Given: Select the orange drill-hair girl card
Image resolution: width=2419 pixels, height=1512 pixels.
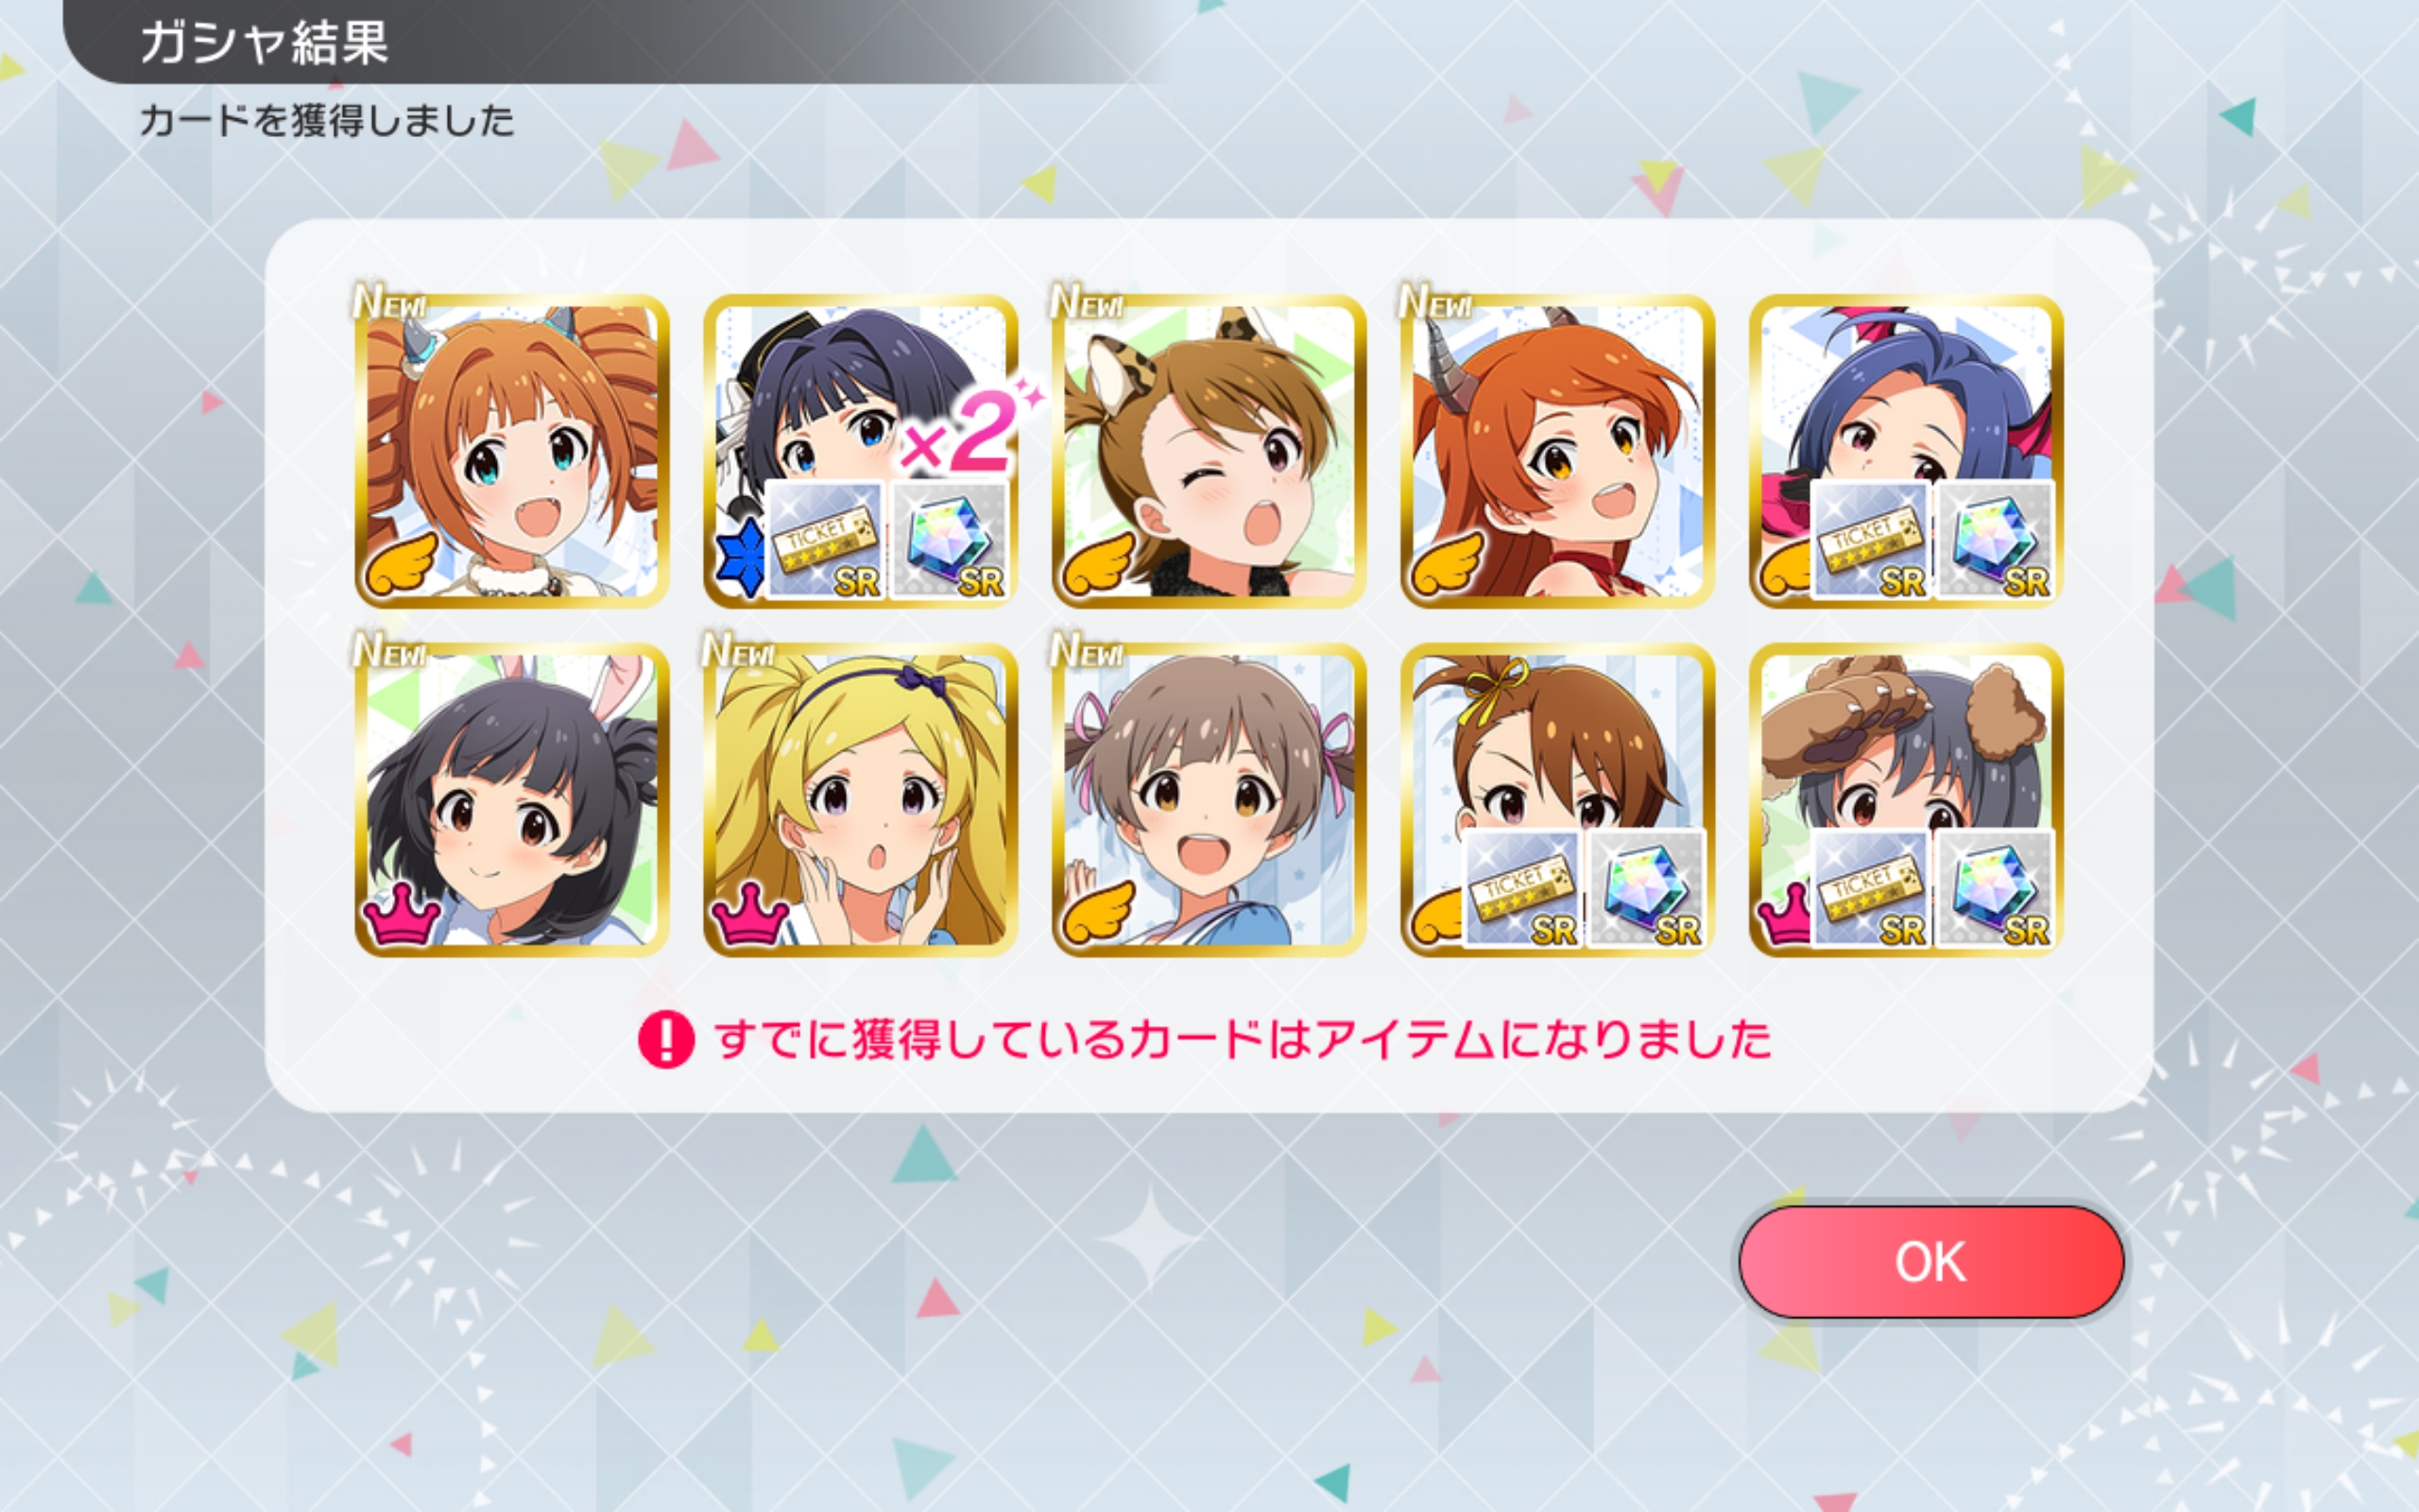Looking at the screenshot, I should pos(512,451).
